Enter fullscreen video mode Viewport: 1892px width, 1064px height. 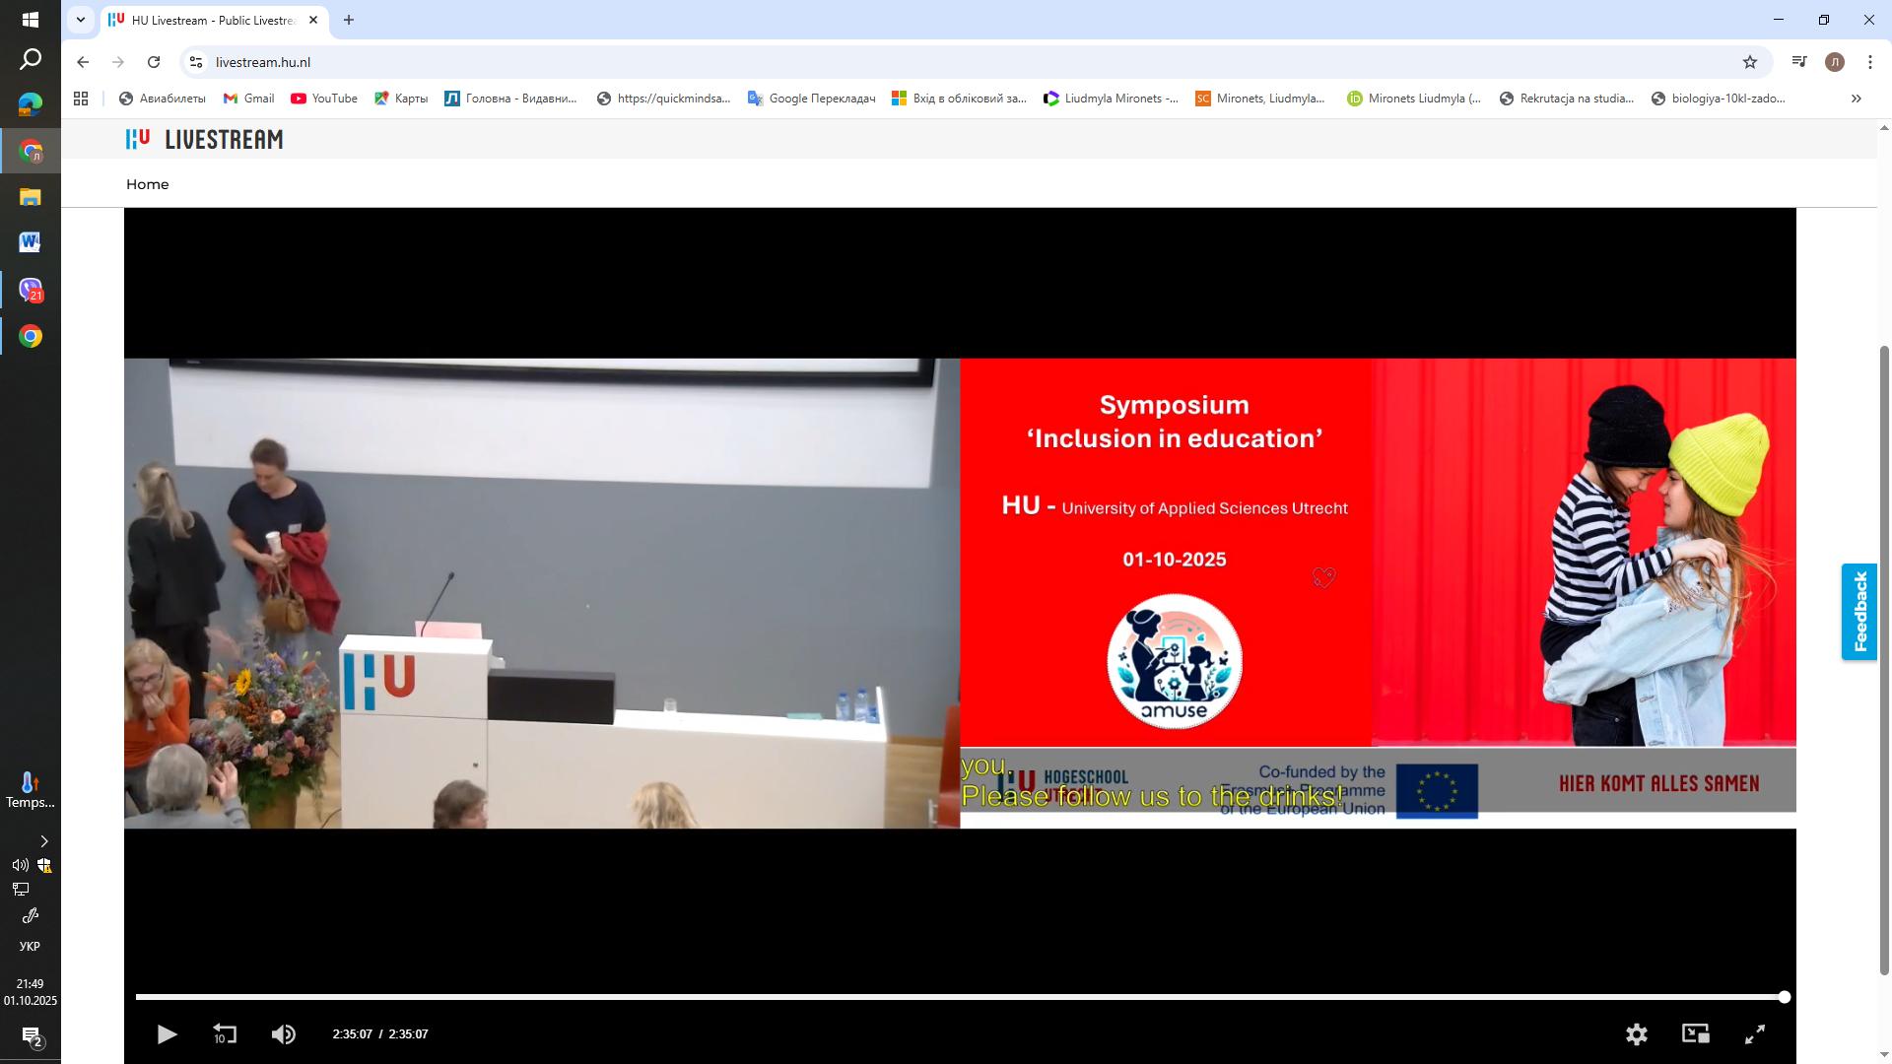(1755, 1034)
